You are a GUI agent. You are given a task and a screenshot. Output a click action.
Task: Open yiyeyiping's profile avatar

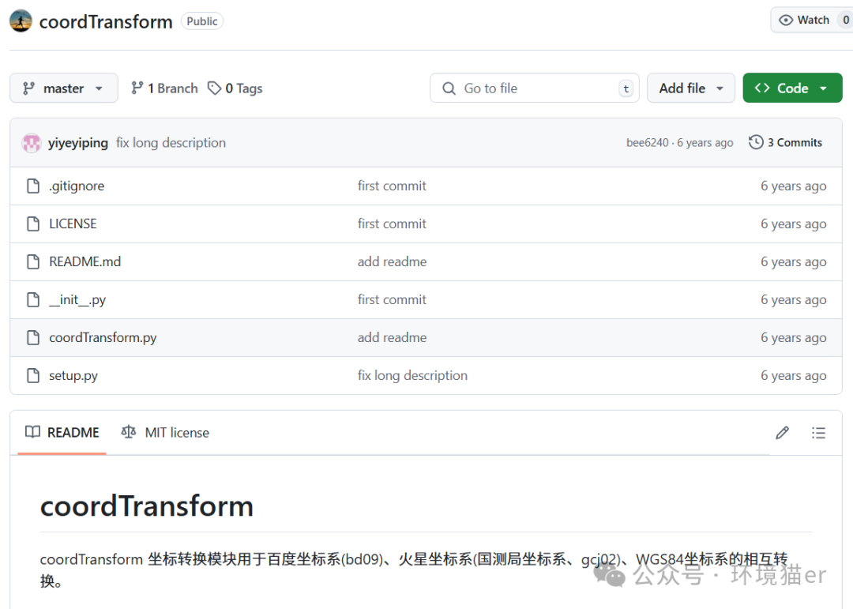(31, 143)
